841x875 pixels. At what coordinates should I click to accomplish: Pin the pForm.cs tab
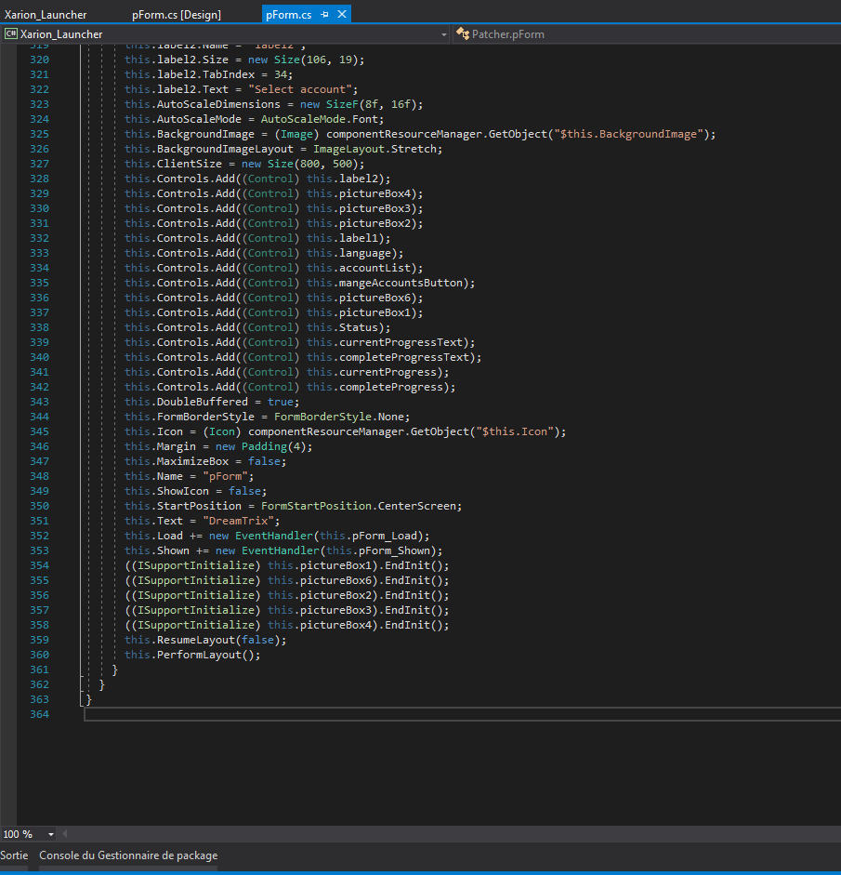325,15
